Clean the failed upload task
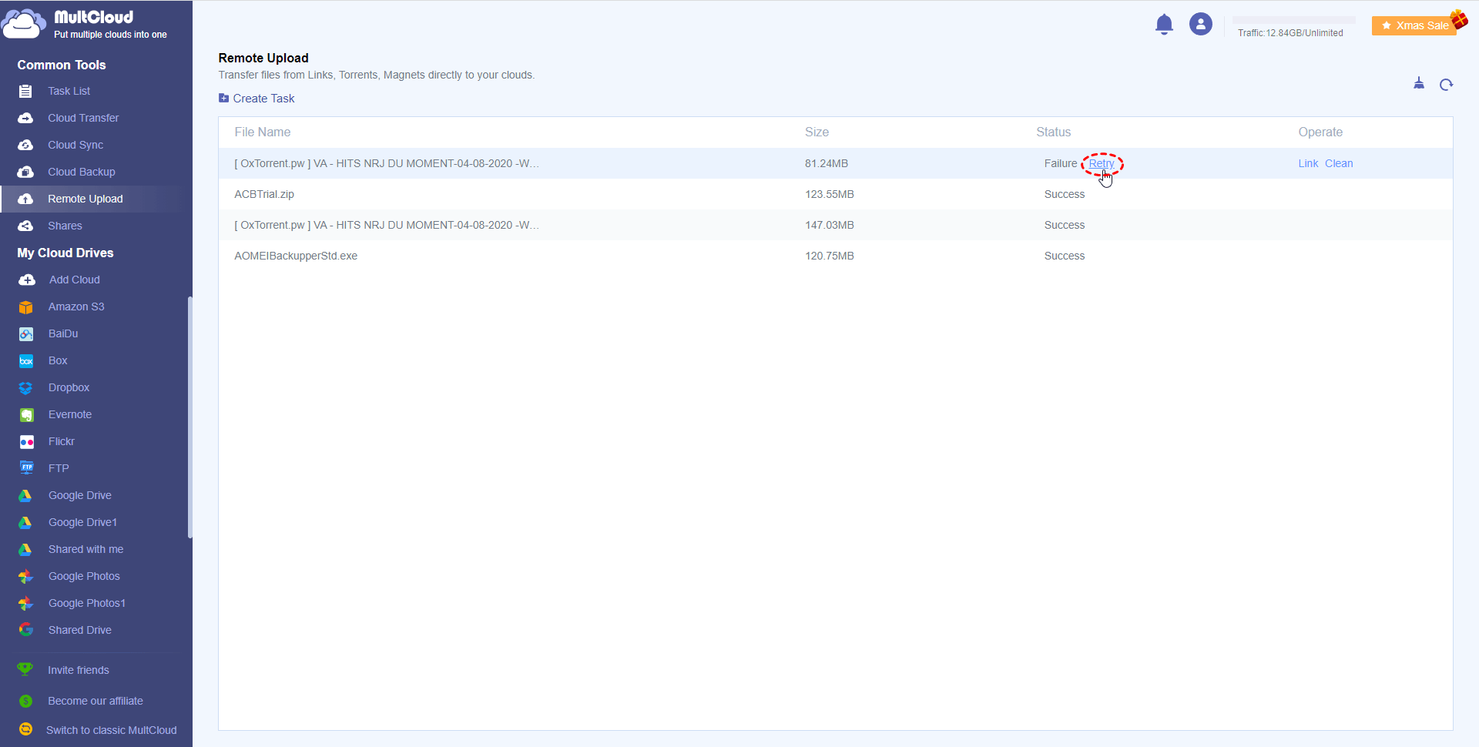 [x=1339, y=163]
